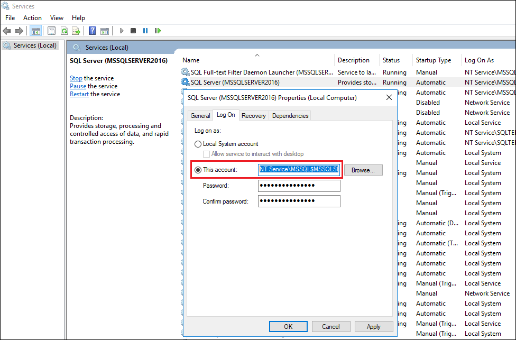Click the Password input field
The height and width of the screenshot is (340, 516).
(299, 186)
